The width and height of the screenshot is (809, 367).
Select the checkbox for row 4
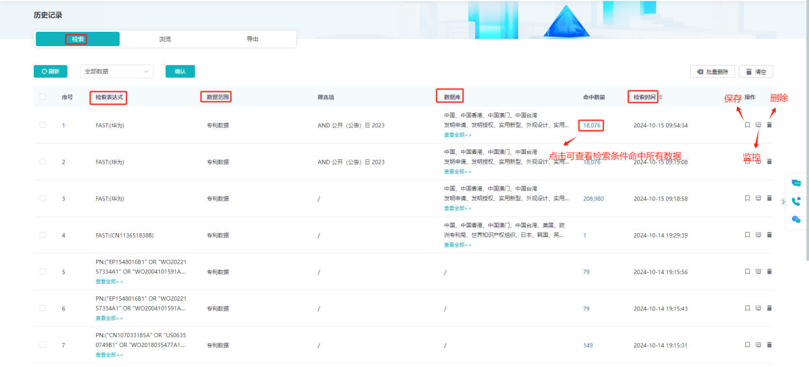click(43, 234)
